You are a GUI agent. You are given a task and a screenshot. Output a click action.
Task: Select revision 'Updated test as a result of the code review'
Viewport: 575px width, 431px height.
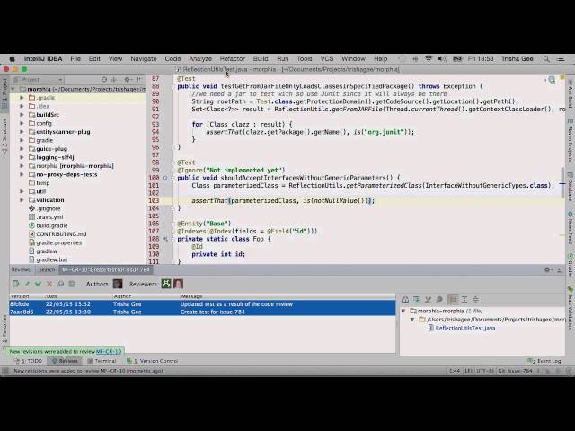click(x=202, y=304)
